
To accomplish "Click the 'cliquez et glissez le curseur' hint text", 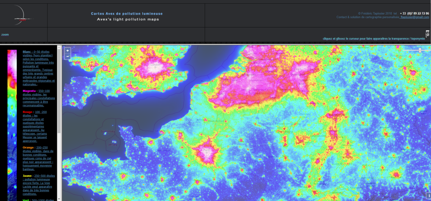I will click(374, 39).
